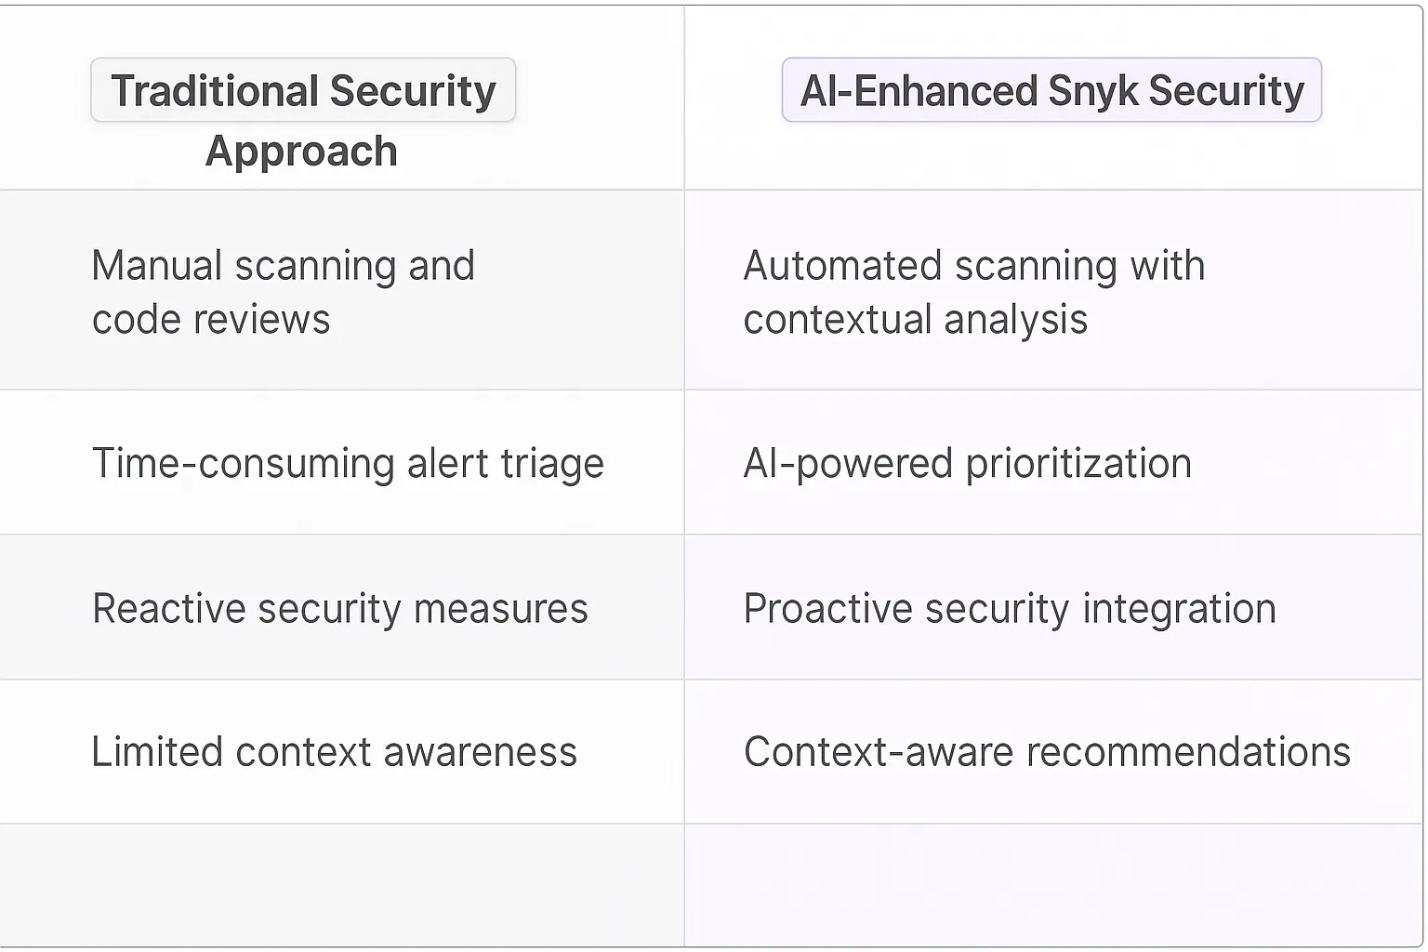1428x952 pixels.
Task: Click the empty bottom-left table cell
Action: (x=341, y=885)
